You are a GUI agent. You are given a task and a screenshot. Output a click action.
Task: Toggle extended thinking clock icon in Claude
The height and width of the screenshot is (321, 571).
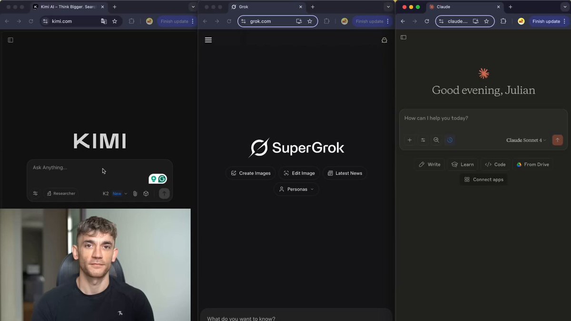450,140
